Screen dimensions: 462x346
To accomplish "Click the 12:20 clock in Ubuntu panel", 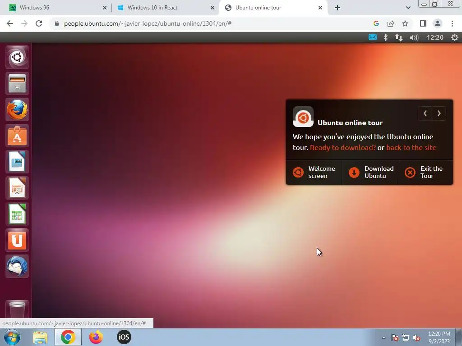I will point(435,37).
